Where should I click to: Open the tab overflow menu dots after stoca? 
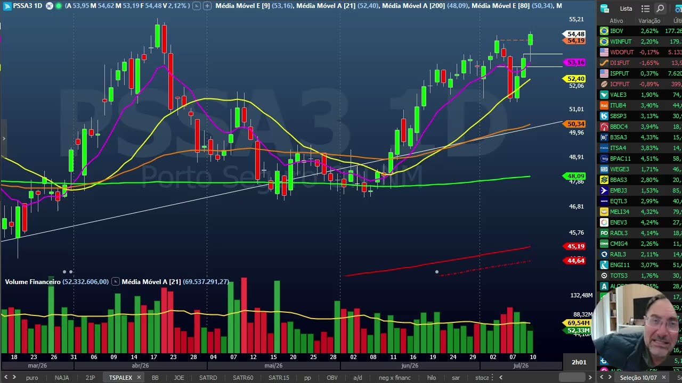pos(491,378)
